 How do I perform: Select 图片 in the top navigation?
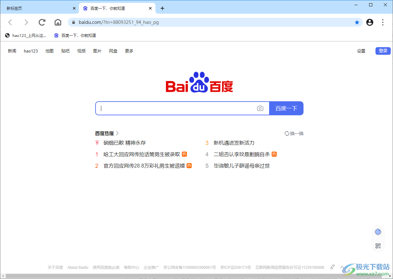pos(97,51)
